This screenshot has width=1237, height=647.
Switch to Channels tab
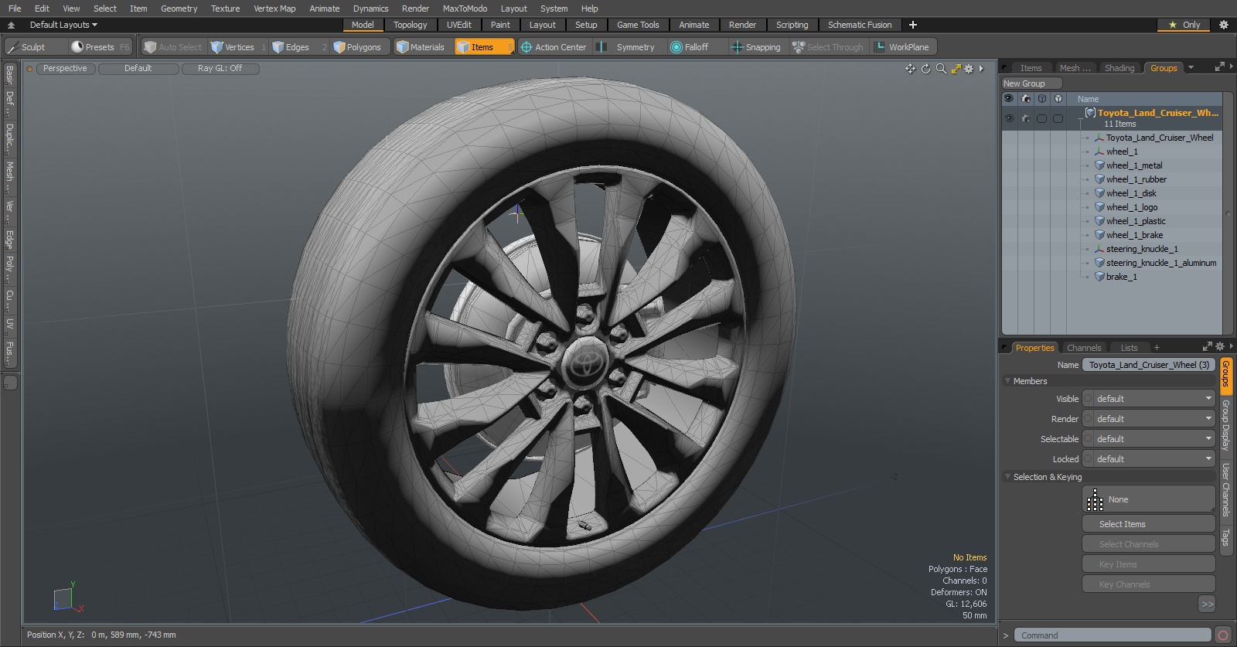[x=1083, y=348]
